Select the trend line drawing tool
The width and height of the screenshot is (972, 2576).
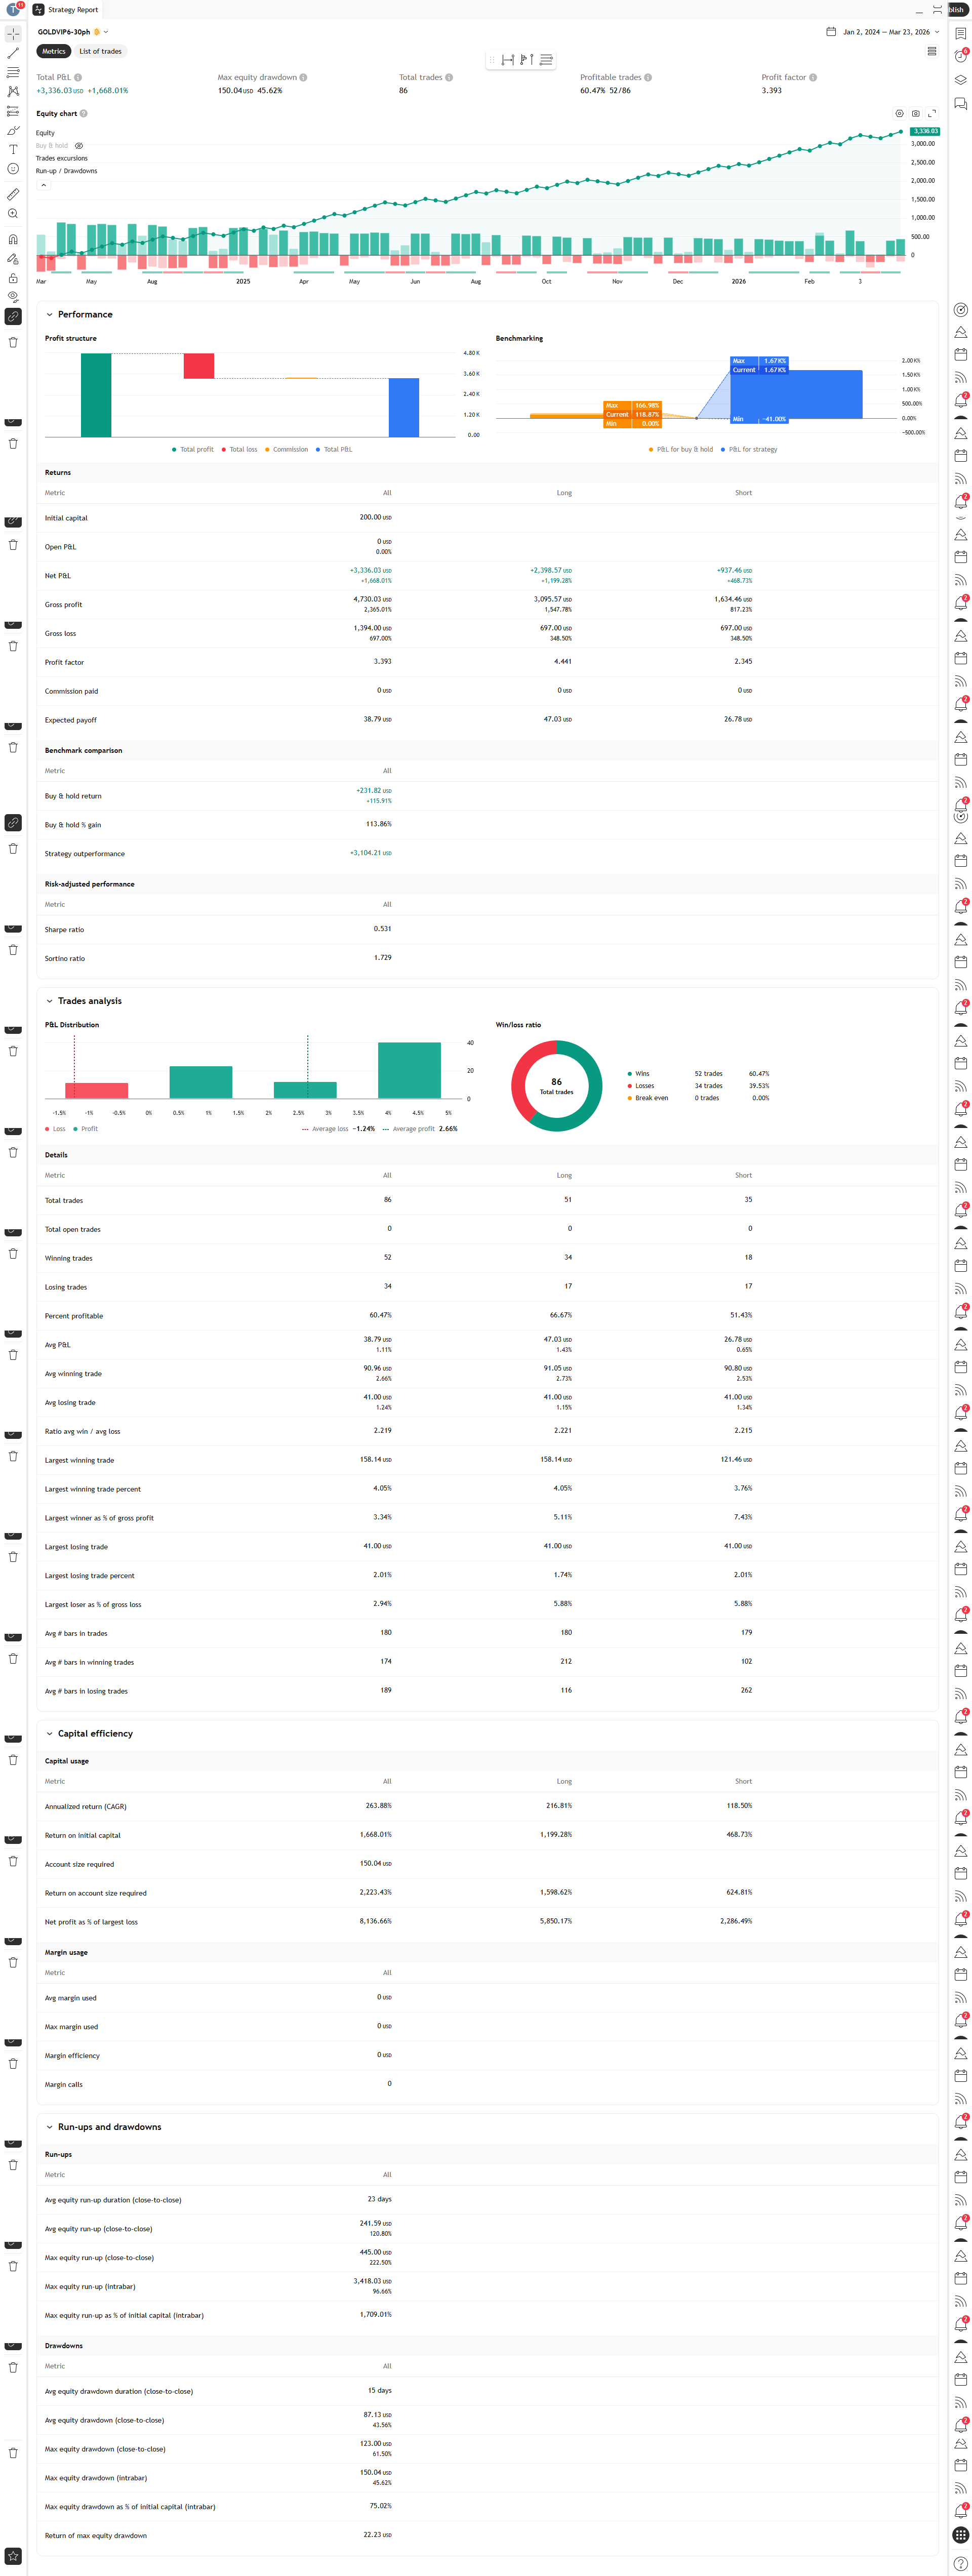point(13,53)
